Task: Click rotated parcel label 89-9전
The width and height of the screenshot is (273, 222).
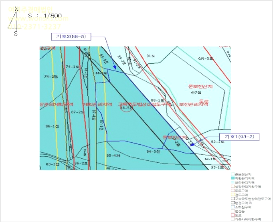Action: pyautogui.click(x=104, y=59)
